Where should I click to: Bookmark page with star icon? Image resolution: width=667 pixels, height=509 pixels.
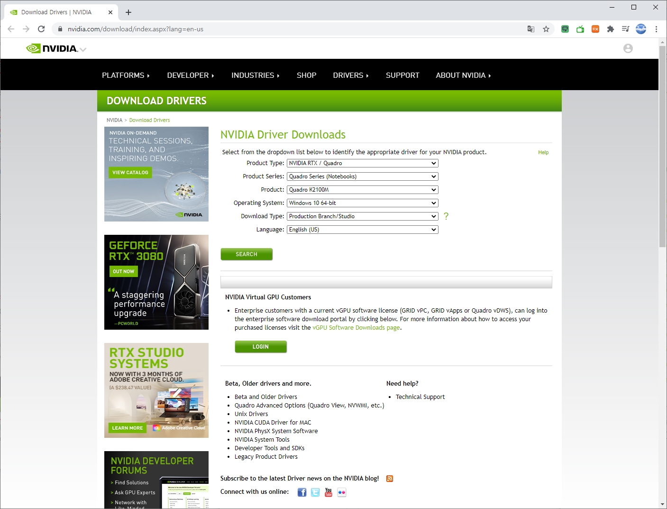(x=546, y=29)
